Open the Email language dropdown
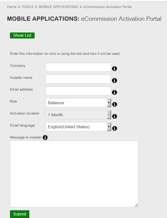Viewport: 167px width, 218px height. pos(78,127)
